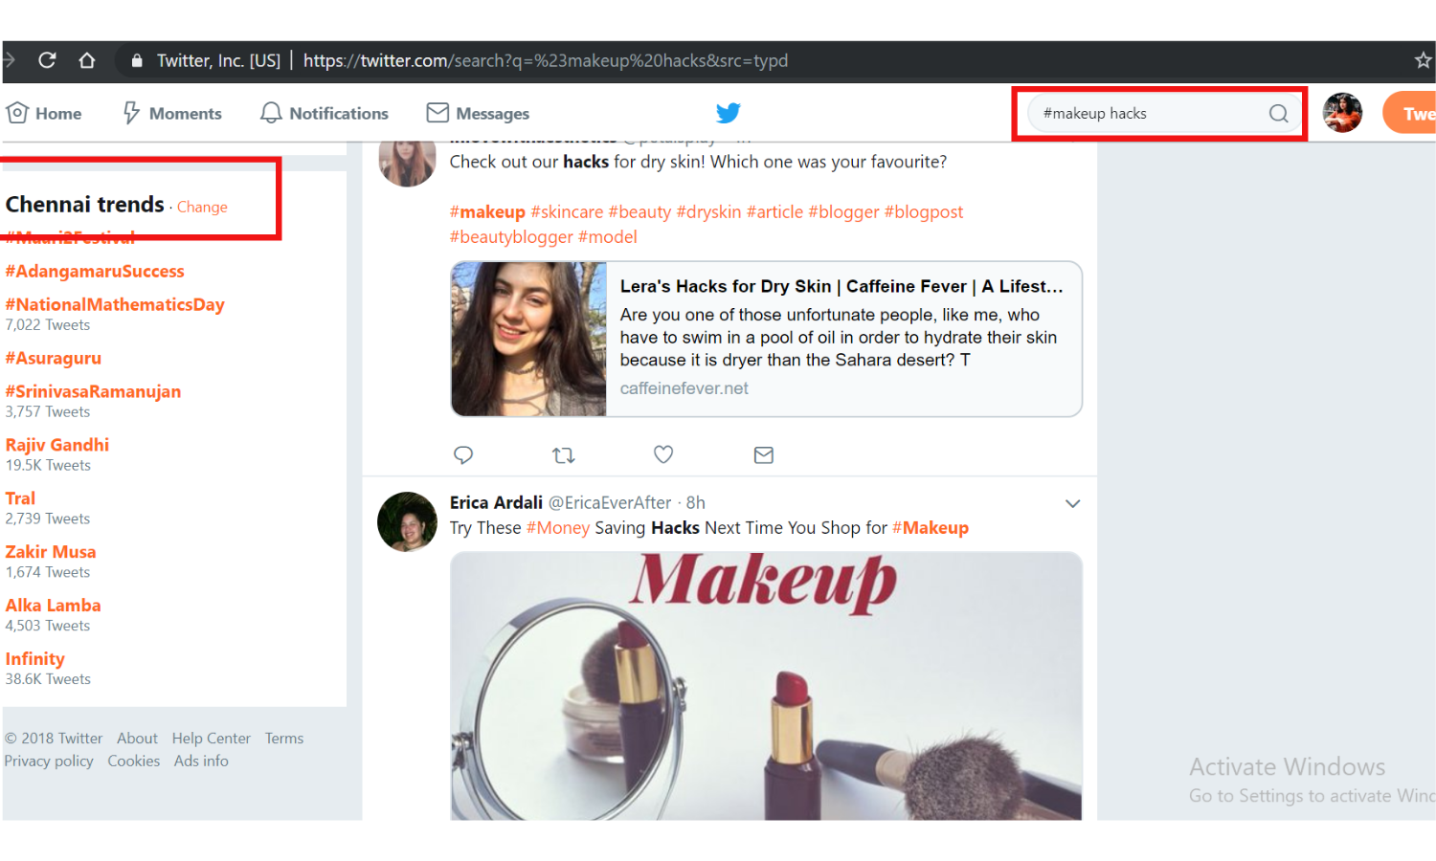Screen dimensions: 1436x861
Task: Click the search magnifier icon
Action: click(x=1278, y=113)
